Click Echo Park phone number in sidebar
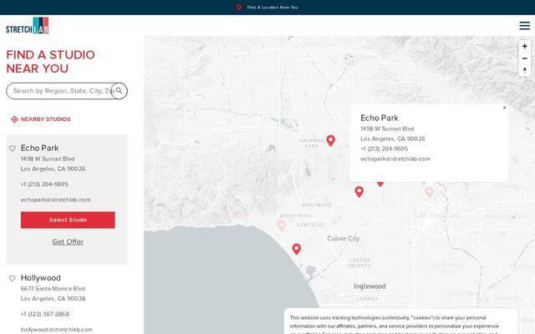Screen dimensions: 535x334 point(44,184)
